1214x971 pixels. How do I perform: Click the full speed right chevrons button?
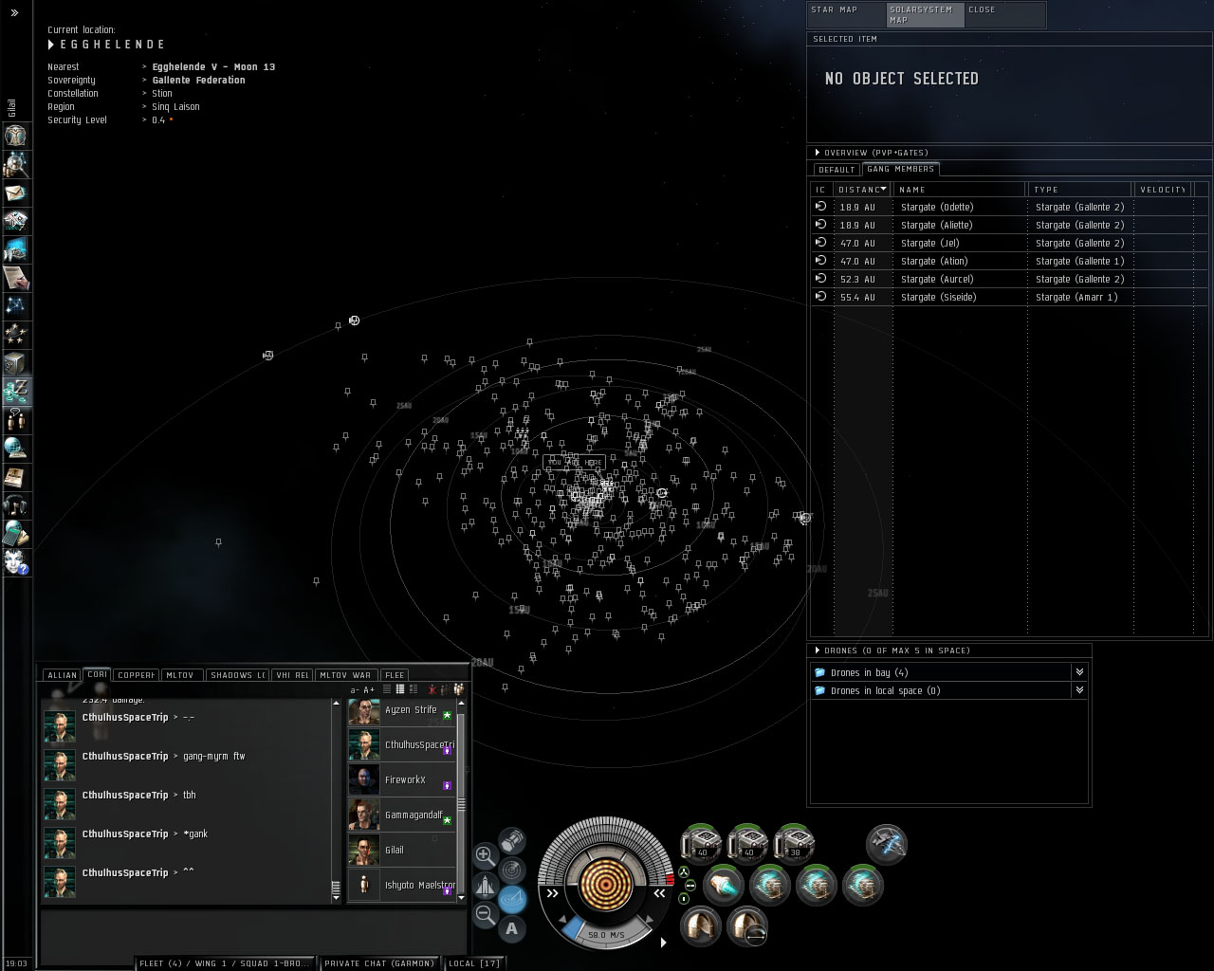(660, 892)
